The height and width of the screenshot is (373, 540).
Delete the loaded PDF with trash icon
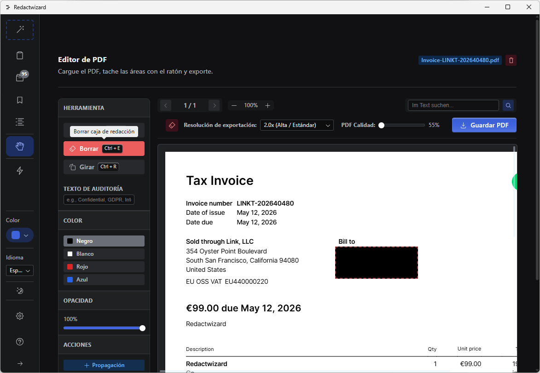[x=511, y=60]
